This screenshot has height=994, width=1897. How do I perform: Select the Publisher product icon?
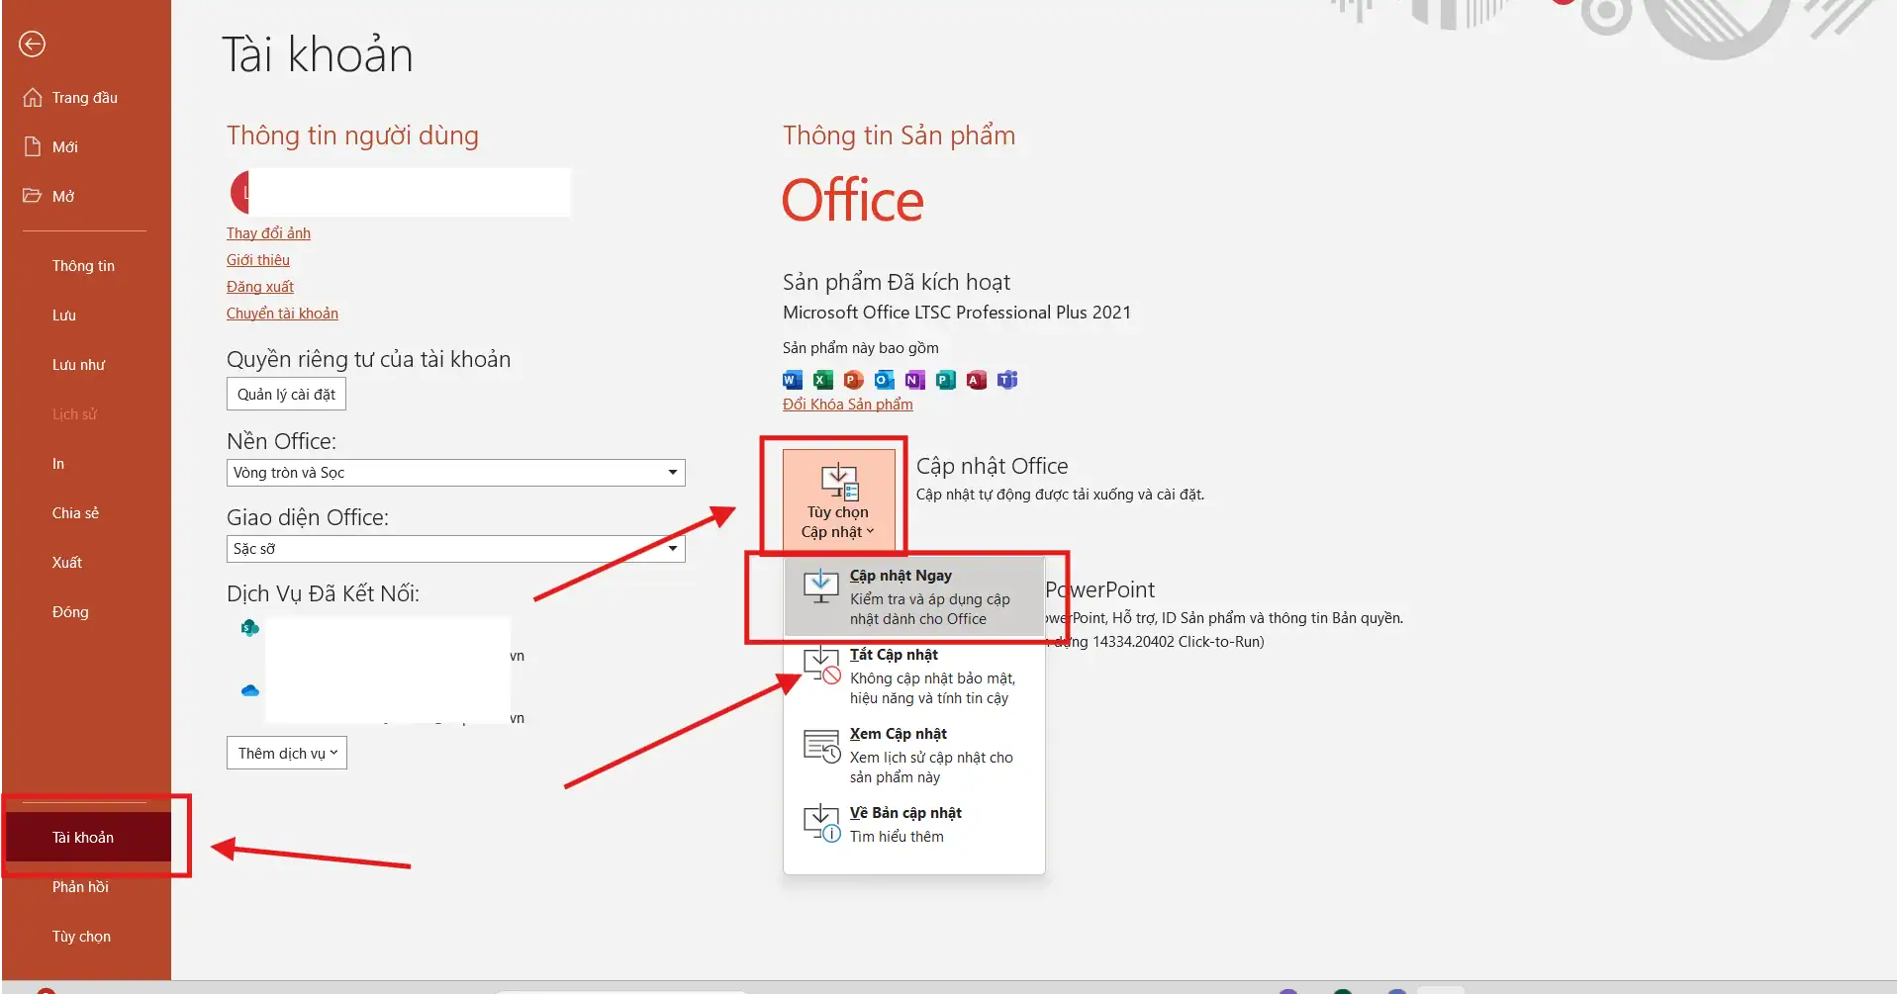click(x=946, y=380)
